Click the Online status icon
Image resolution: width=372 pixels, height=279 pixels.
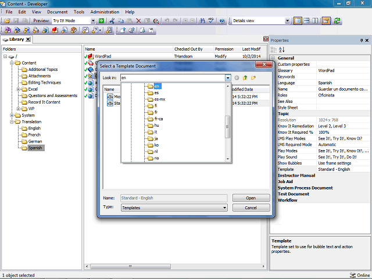[353, 275]
